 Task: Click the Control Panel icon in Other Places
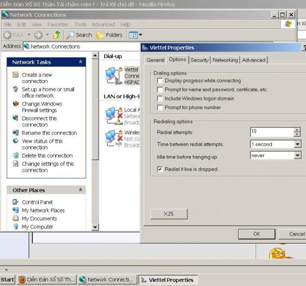[x=15, y=202]
